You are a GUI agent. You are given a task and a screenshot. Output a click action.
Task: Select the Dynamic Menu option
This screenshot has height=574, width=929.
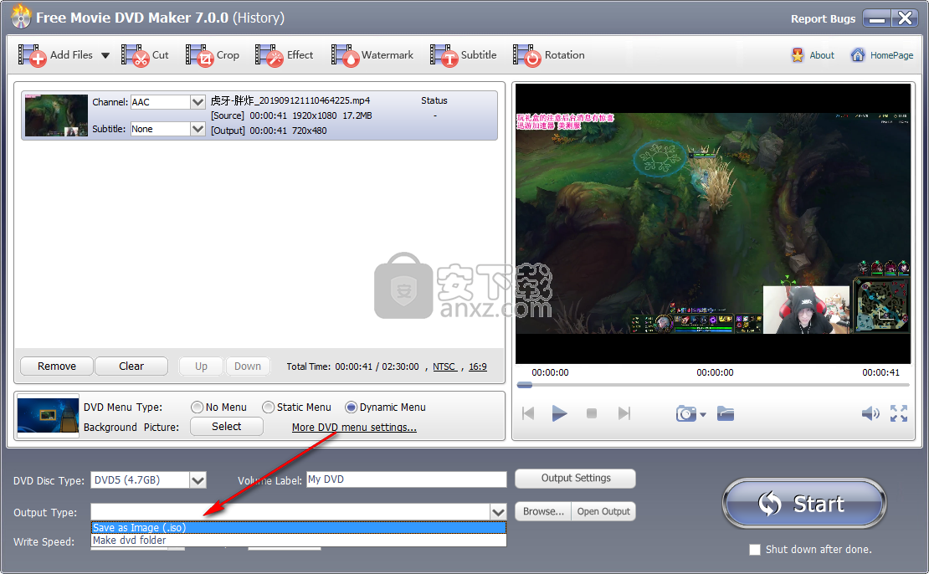point(351,407)
